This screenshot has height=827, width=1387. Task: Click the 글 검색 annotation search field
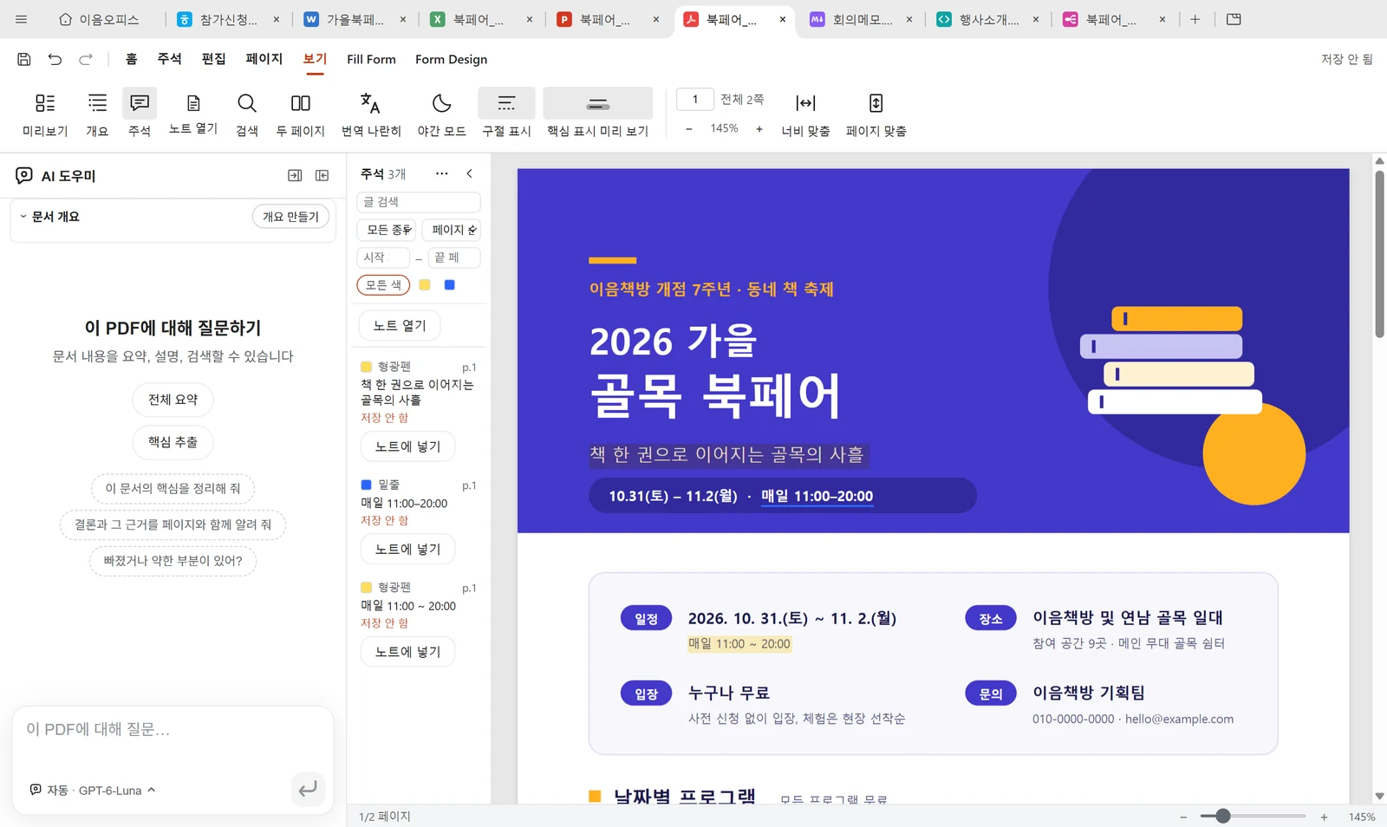419,202
